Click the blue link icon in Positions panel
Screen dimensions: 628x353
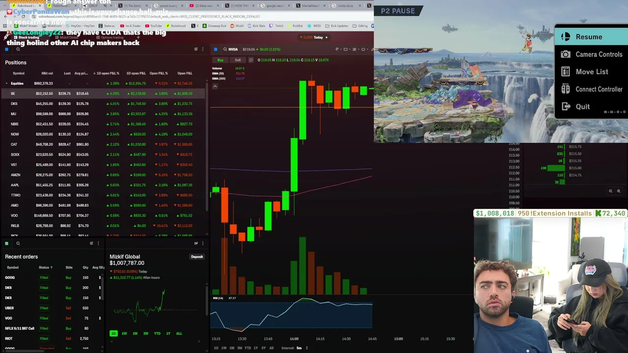click(6, 50)
